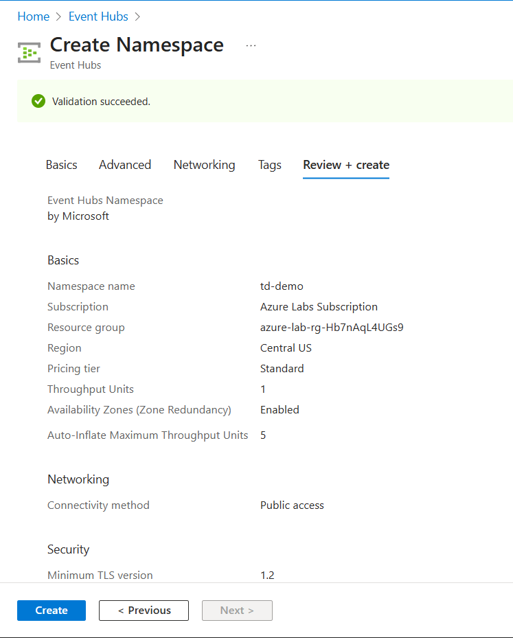Viewport: 513px width, 638px height.
Task: Click the greyed-out Next button
Action: tap(237, 610)
